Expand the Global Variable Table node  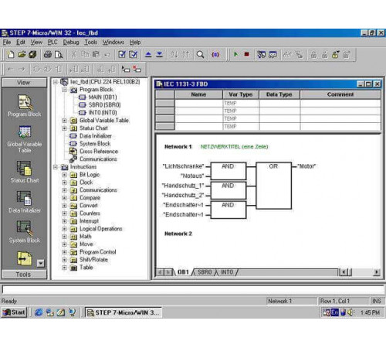[65, 121]
